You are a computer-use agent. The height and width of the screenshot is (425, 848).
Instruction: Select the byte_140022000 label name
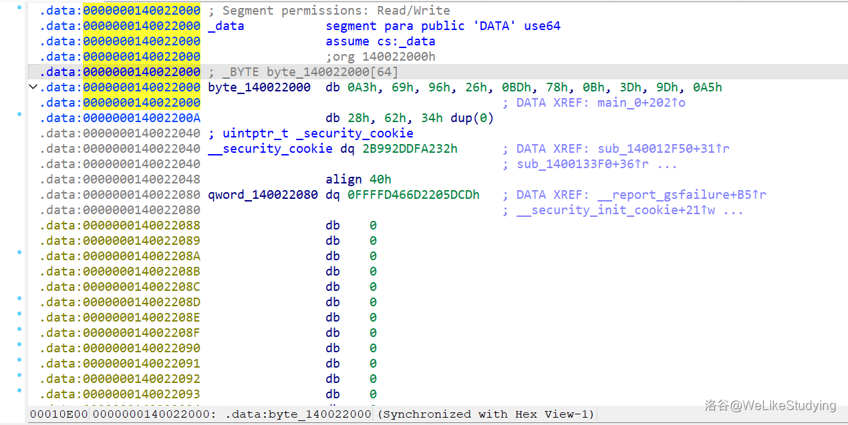(259, 87)
